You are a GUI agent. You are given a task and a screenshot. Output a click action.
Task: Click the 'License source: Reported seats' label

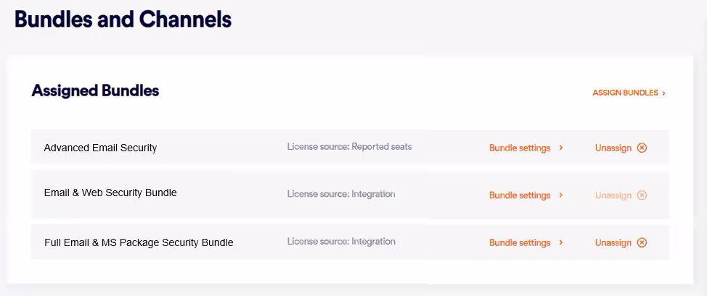point(349,146)
